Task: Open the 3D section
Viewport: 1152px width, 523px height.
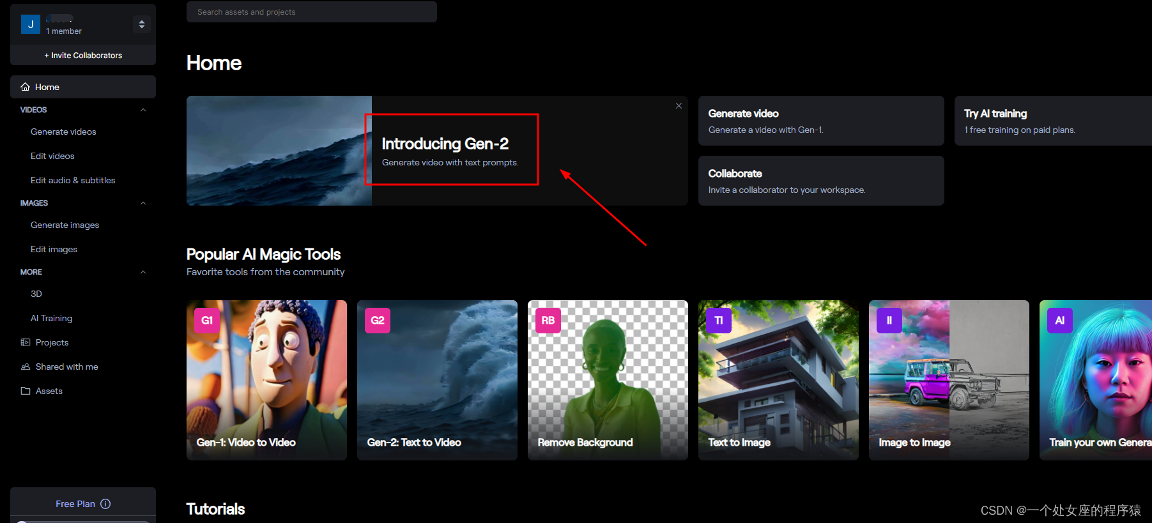Action: click(36, 294)
